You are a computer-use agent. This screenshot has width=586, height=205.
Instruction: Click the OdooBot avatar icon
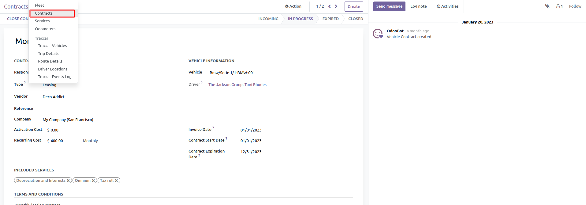378,34
